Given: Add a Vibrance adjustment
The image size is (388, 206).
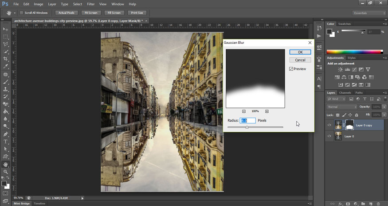Looking at the screenshot, I should [x=368, y=69].
